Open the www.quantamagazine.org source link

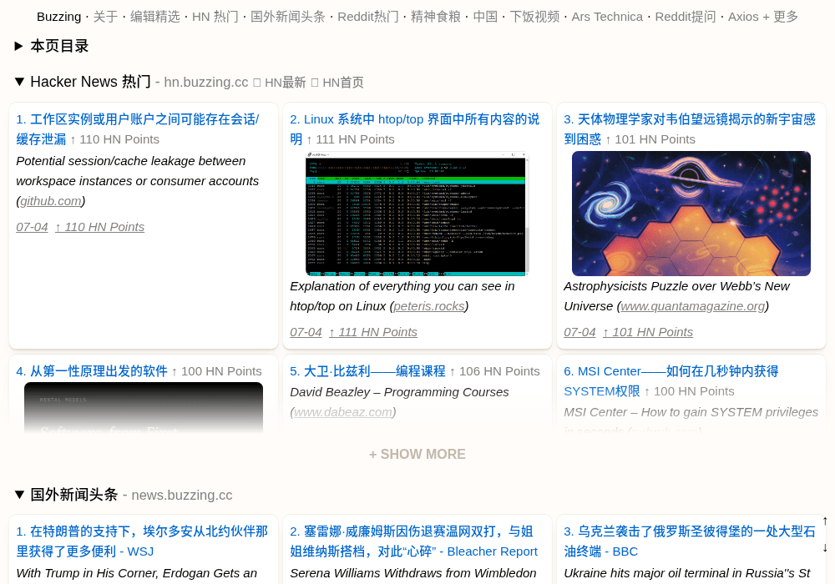point(693,306)
